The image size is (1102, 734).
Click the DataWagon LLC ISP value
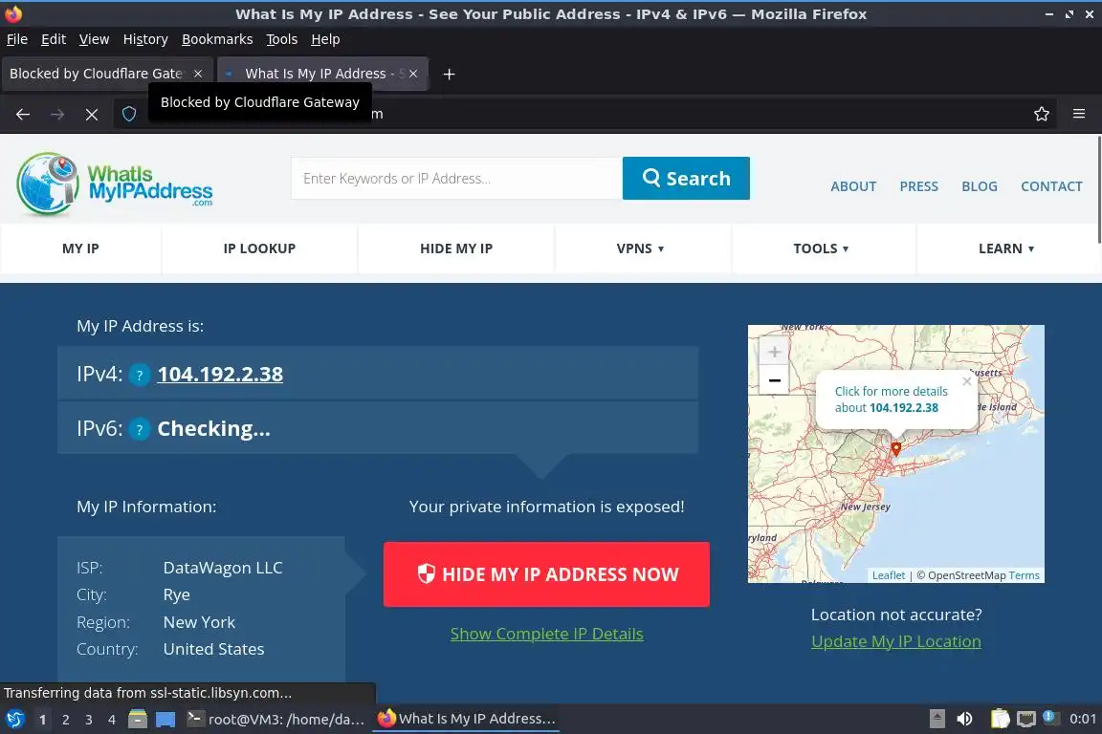coord(223,568)
